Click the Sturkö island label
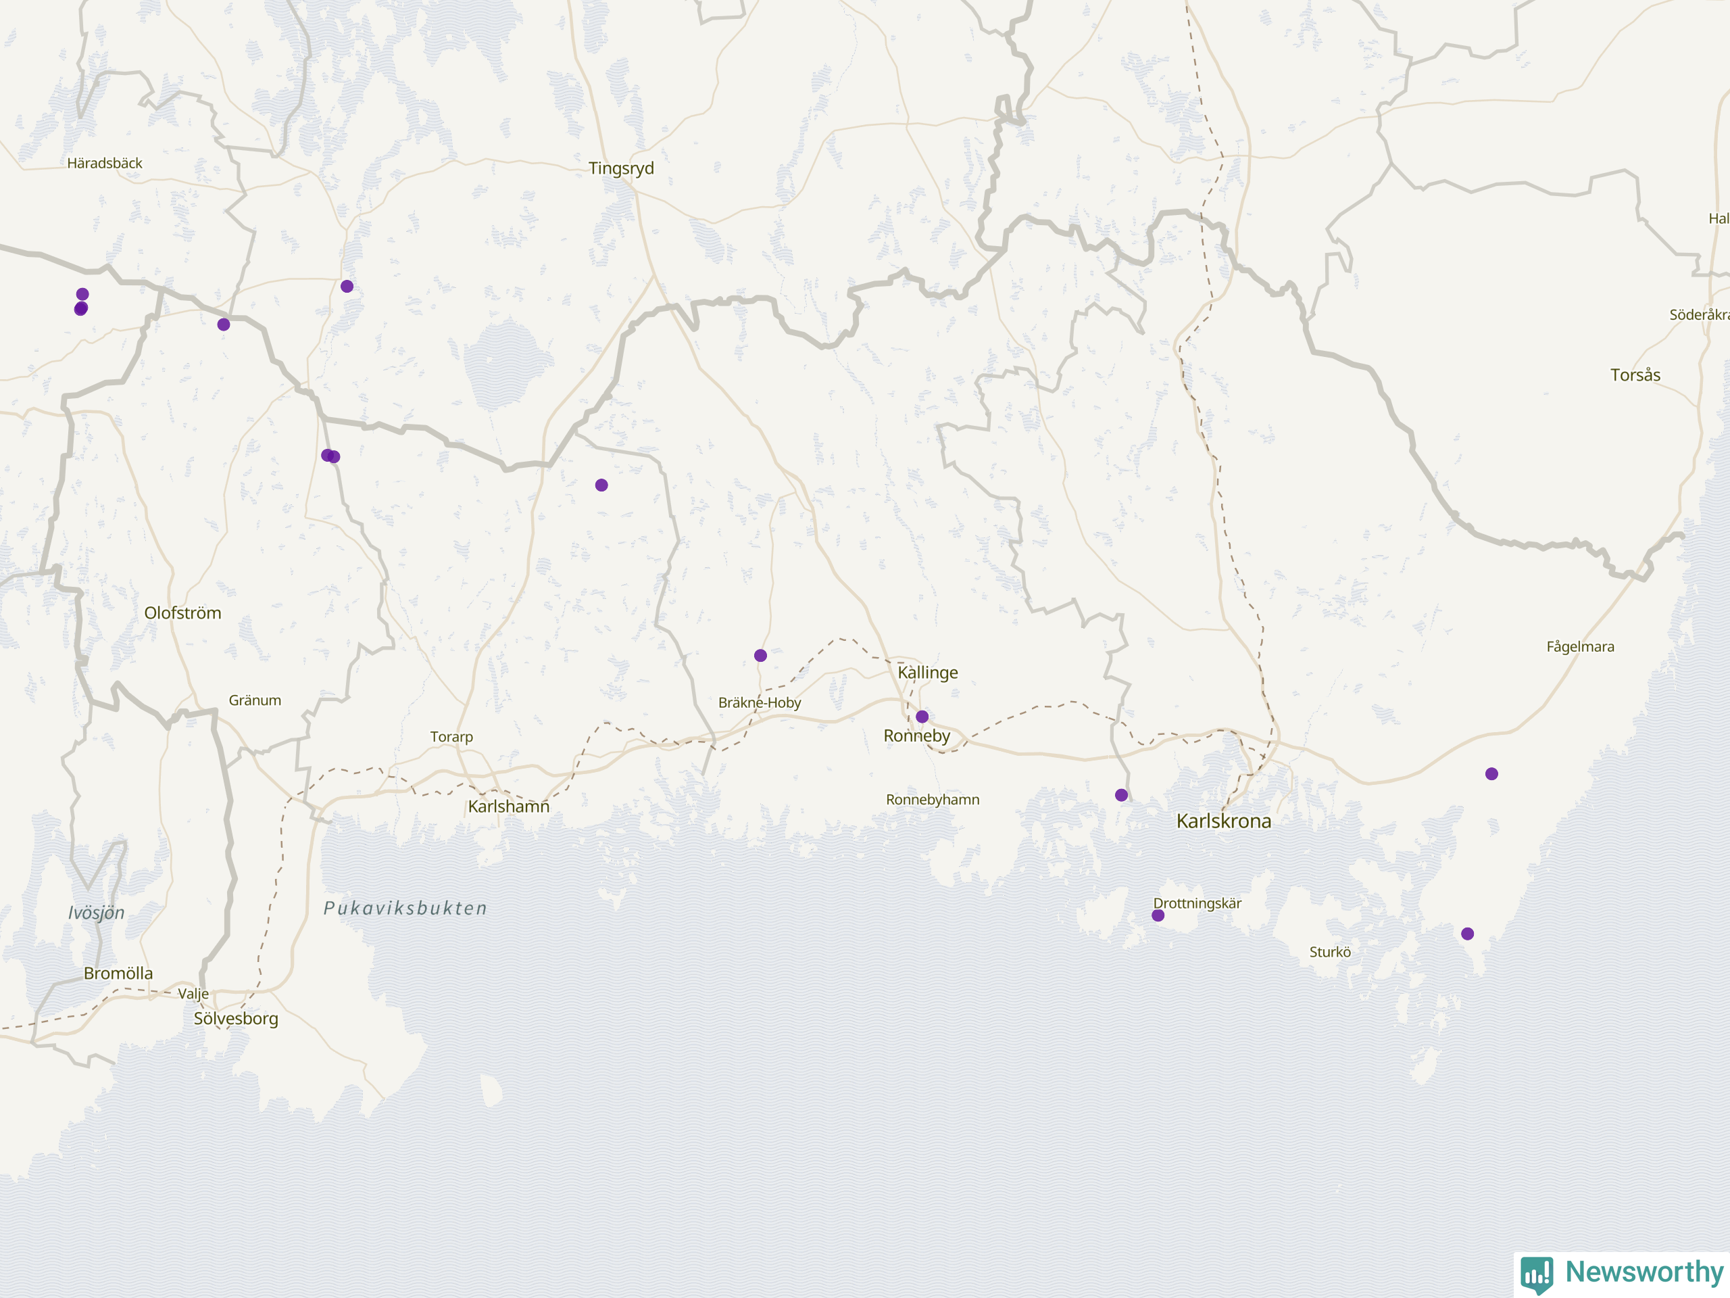Viewport: 1730px width, 1298px height. coord(1331,952)
